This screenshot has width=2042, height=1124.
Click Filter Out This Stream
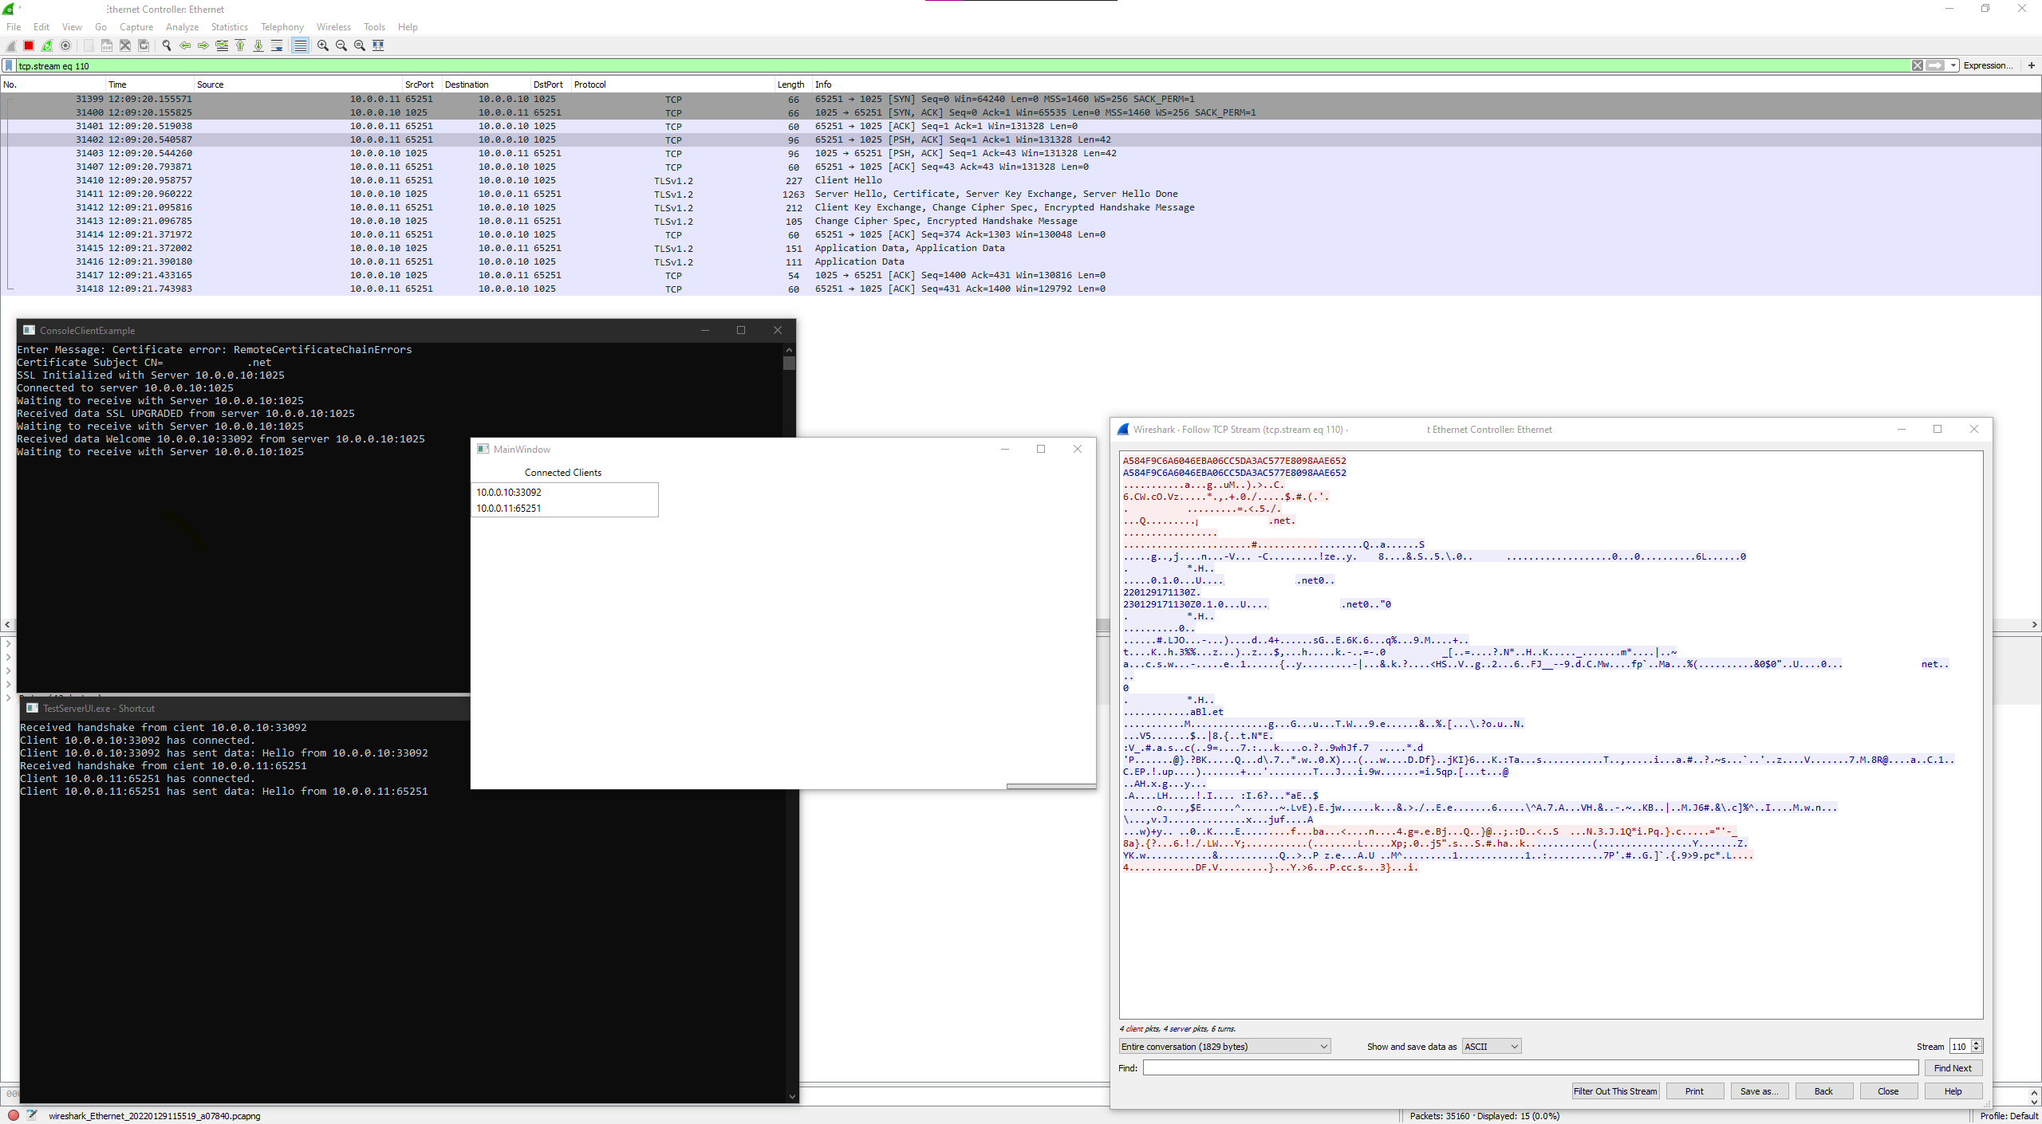coord(1615,1091)
